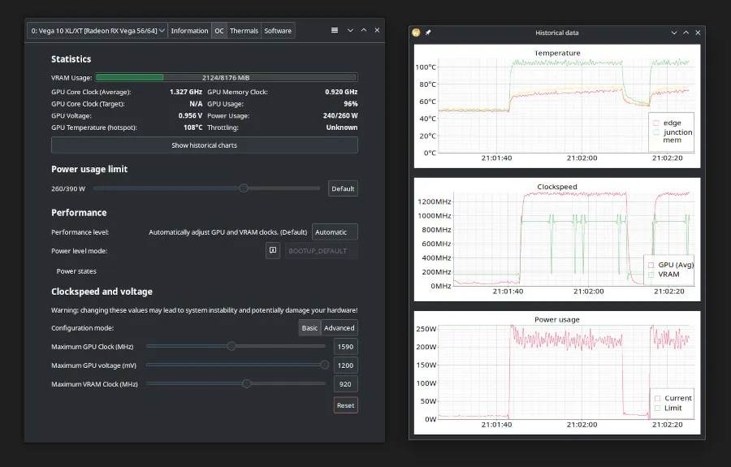Image resolution: width=731 pixels, height=467 pixels.
Task: Click Show historical charts button
Action: pyautogui.click(x=204, y=145)
